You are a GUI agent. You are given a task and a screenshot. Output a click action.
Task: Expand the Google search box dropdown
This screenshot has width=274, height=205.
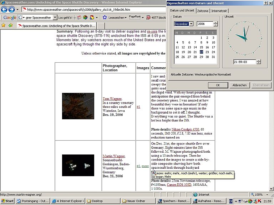[x=54, y=17]
